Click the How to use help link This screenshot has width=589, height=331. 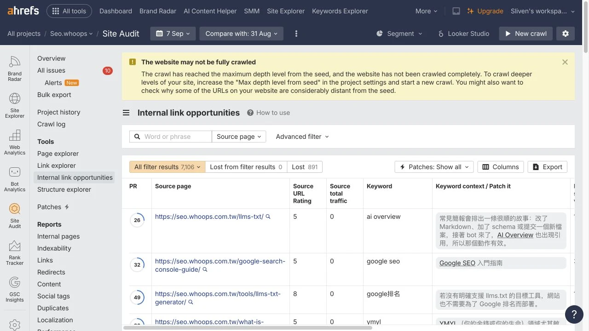click(269, 113)
